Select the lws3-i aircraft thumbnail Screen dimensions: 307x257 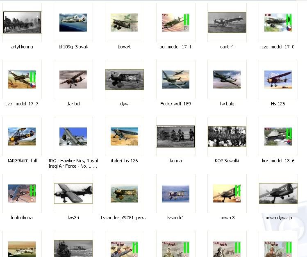[x=73, y=193]
